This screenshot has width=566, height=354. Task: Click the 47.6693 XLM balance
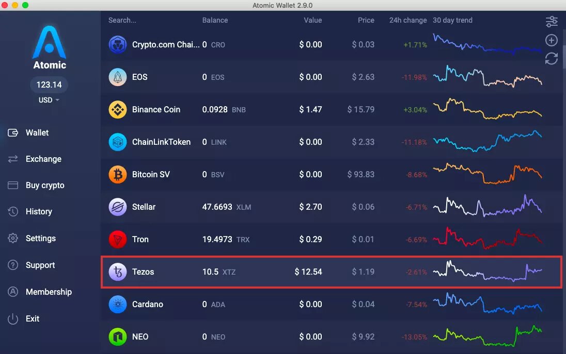226,207
